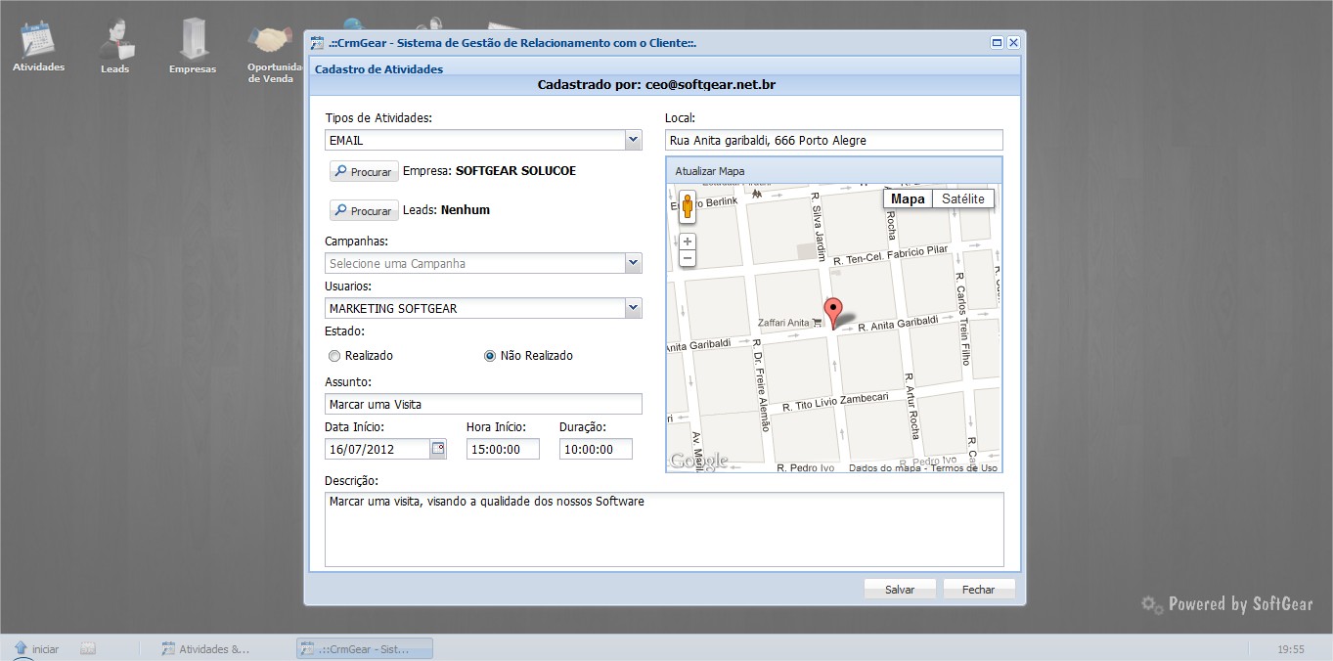Expand the Tipos de Atividades dropdown
1333x661 pixels.
coord(633,141)
